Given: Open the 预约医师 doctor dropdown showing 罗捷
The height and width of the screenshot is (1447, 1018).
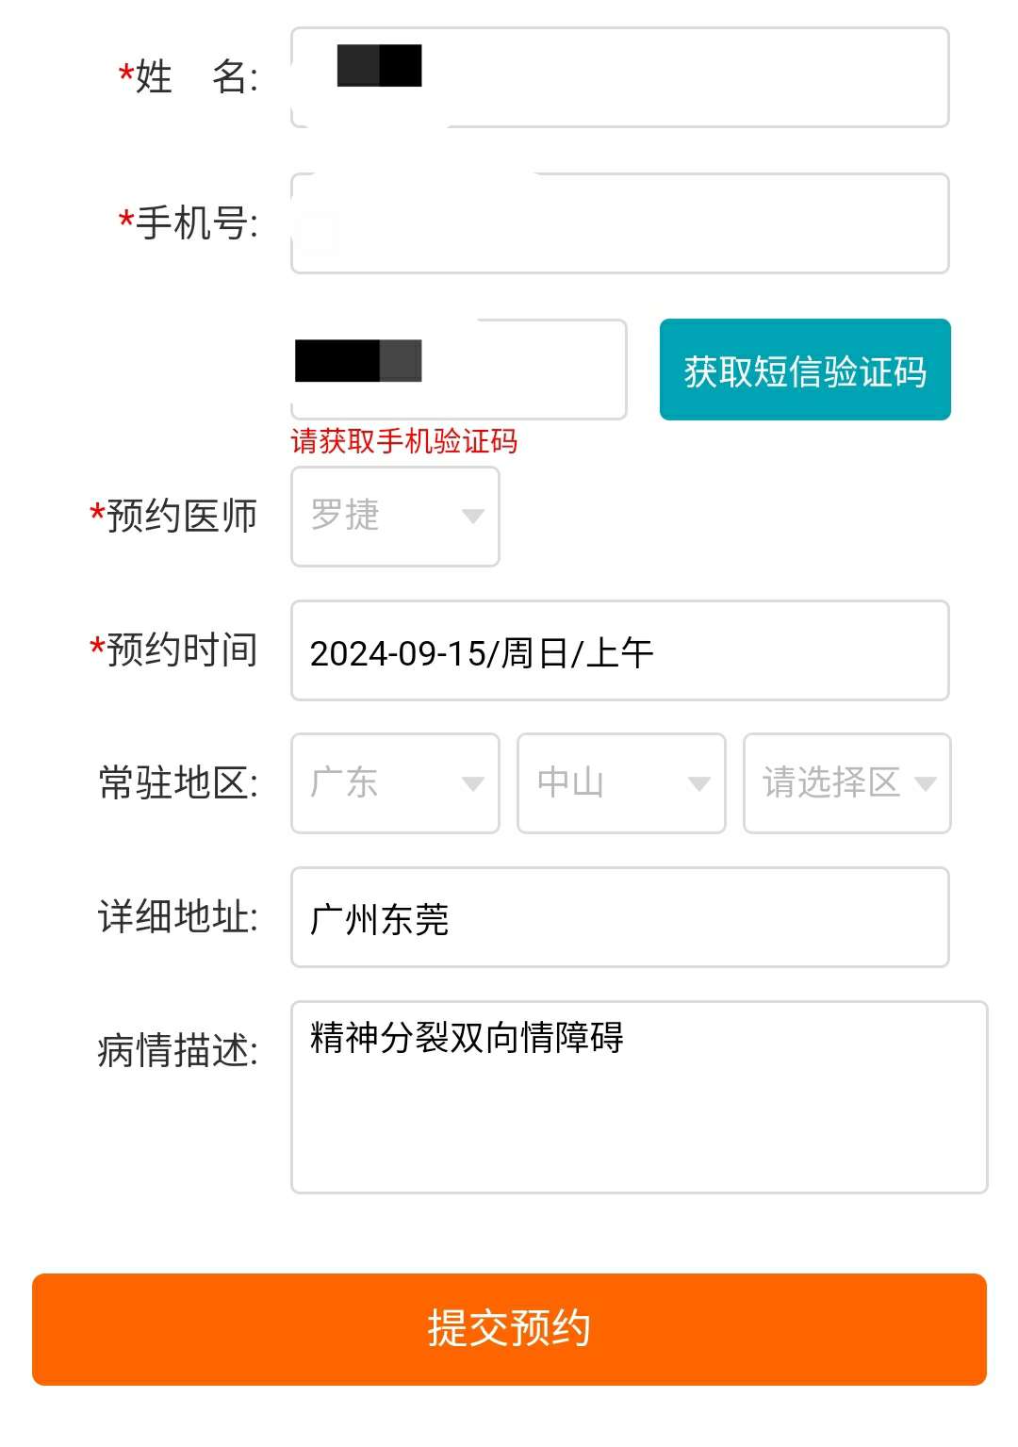Looking at the screenshot, I should coord(395,517).
